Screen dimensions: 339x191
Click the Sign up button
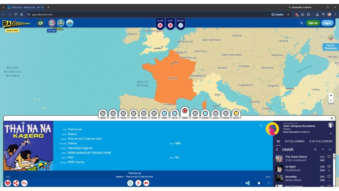[x=313, y=23]
